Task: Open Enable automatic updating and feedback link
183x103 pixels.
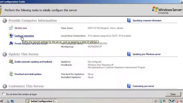Action: coord(33,62)
